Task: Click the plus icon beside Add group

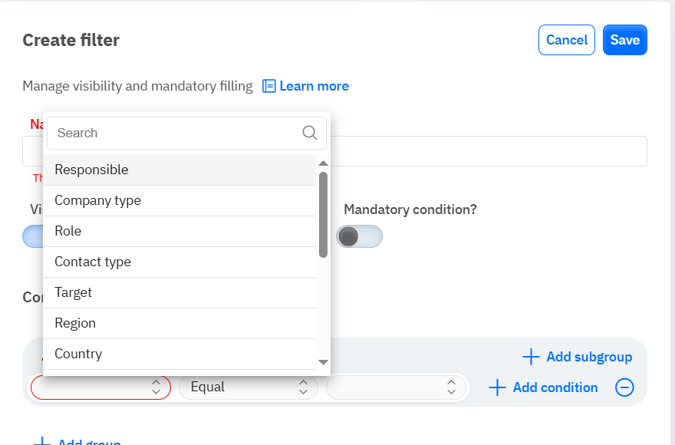Action: click(x=42, y=442)
